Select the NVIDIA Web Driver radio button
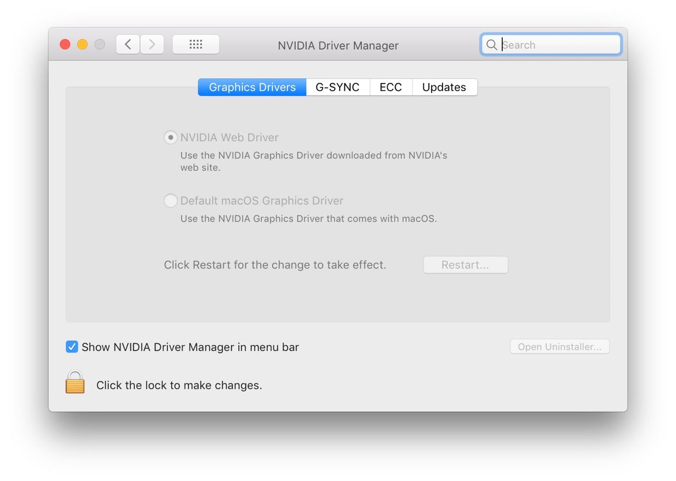This screenshot has height=481, width=676. [170, 137]
